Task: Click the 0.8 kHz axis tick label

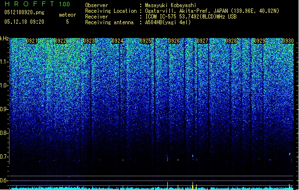Action: (x=4, y=133)
